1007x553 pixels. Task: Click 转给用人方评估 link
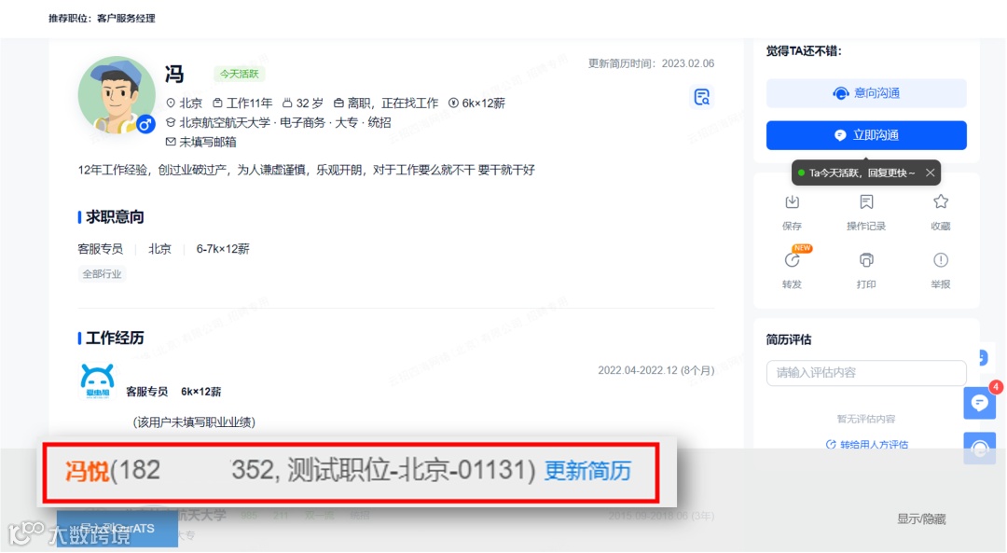pos(866,445)
